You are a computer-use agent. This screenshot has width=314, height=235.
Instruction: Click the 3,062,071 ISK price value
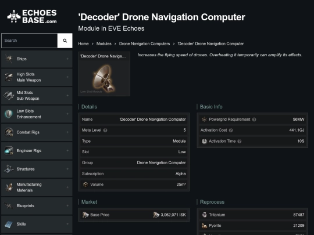pos(173,215)
